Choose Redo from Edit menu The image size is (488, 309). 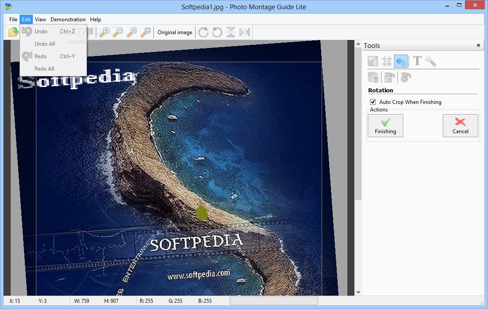coord(53,56)
